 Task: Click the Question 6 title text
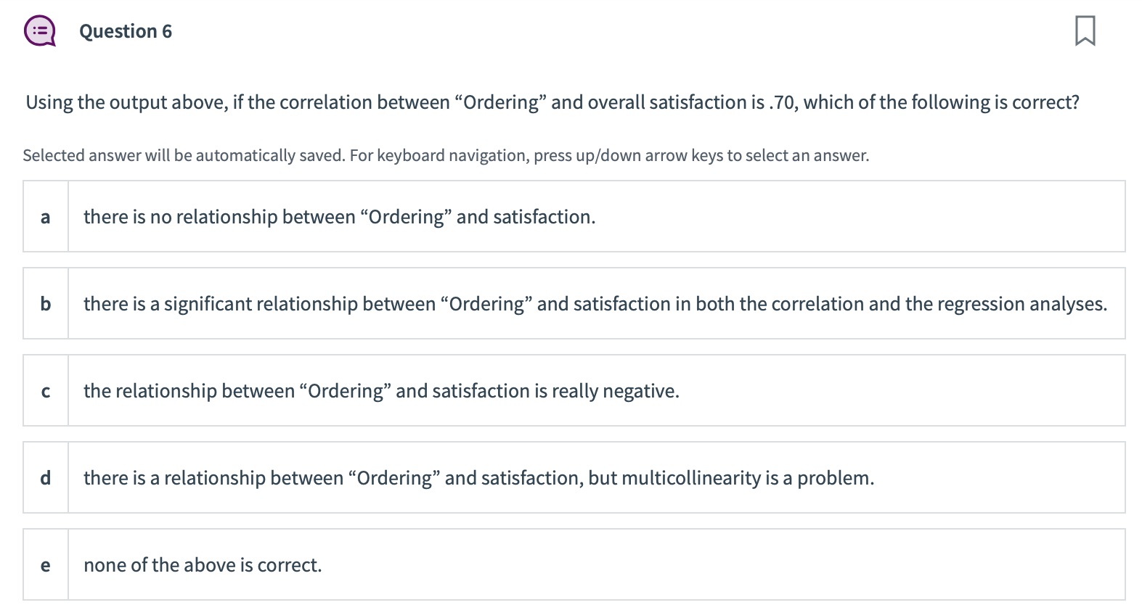[125, 30]
